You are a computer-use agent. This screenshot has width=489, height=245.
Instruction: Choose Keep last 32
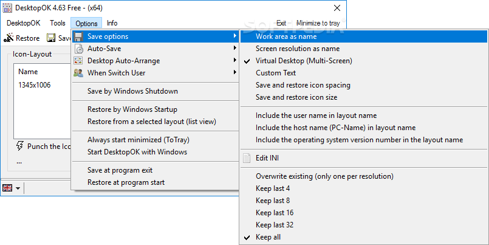pyautogui.click(x=364, y=225)
